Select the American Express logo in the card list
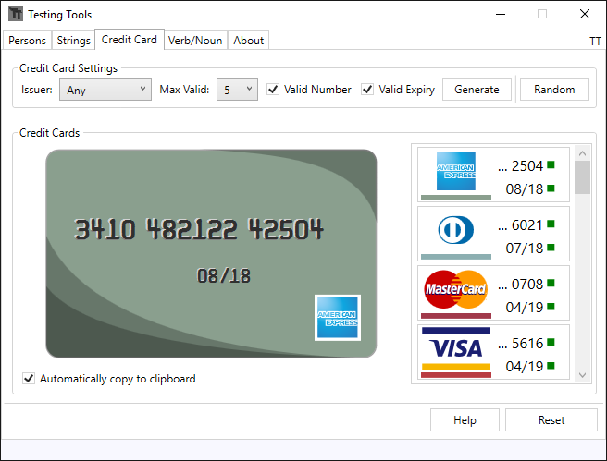 [455, 171]
